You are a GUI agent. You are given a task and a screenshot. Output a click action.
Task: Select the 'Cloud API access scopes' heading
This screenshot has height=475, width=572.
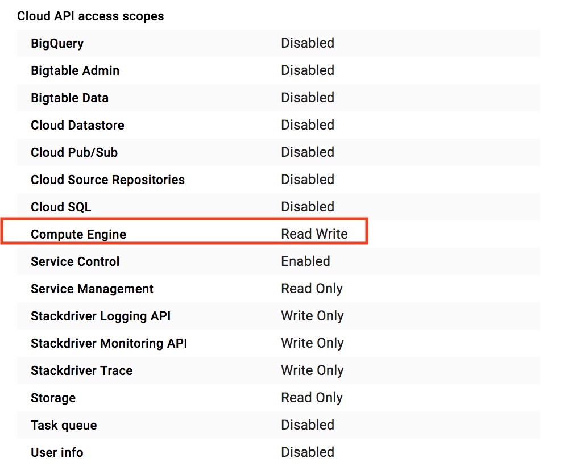point(90,16)
